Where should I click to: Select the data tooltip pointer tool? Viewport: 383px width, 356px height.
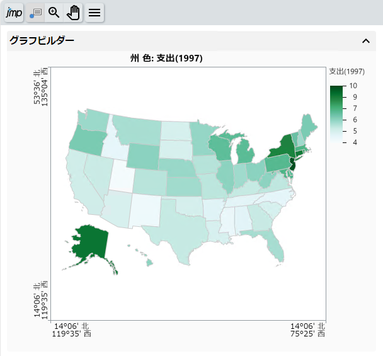tap(35, 13)
